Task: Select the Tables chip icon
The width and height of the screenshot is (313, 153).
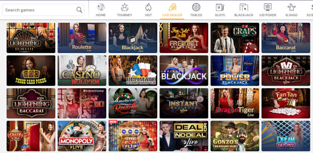Action: click(x=196, y=7)
